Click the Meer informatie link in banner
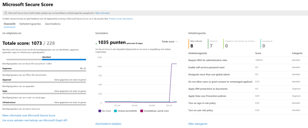Screen dimensions: 308x128 click(x=102, y=13)
